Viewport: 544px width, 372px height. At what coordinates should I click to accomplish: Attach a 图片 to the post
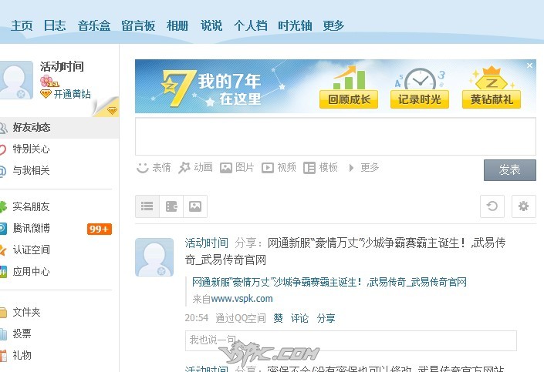(238, 168)
